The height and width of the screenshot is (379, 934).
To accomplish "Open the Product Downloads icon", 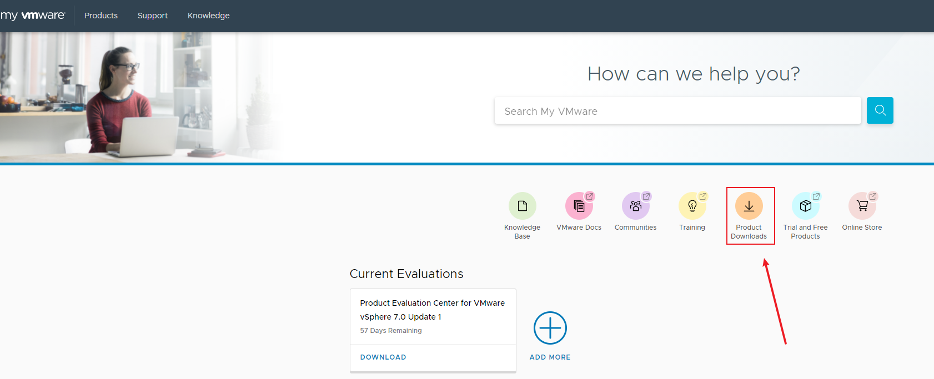I will (x=749, y=206).
